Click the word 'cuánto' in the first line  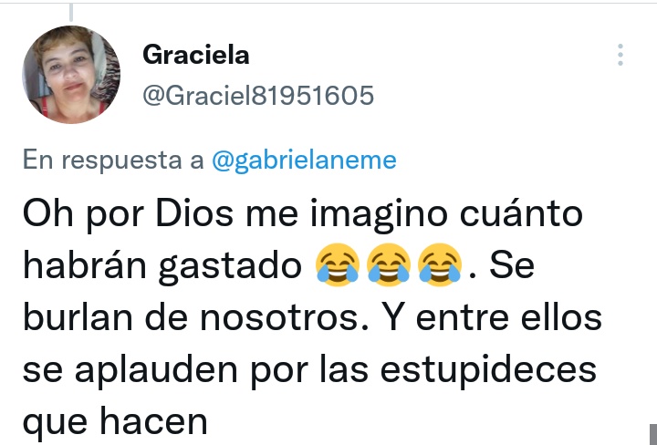point(521,214)
